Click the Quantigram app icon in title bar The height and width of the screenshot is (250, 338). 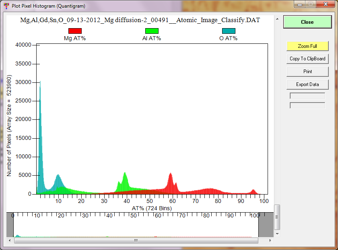pos(6,6)
